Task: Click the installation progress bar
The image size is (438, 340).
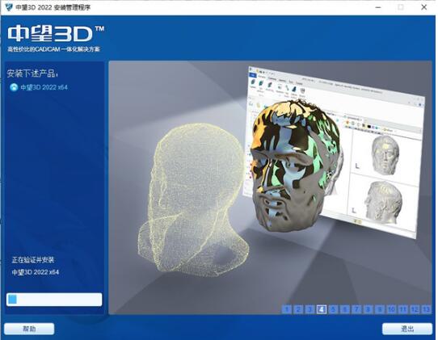Action: pyautogui.click(x=54, y=300)
